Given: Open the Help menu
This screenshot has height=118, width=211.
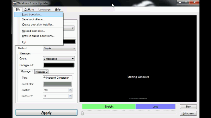Looking at the screenshot, I should (x=58, y=10).
